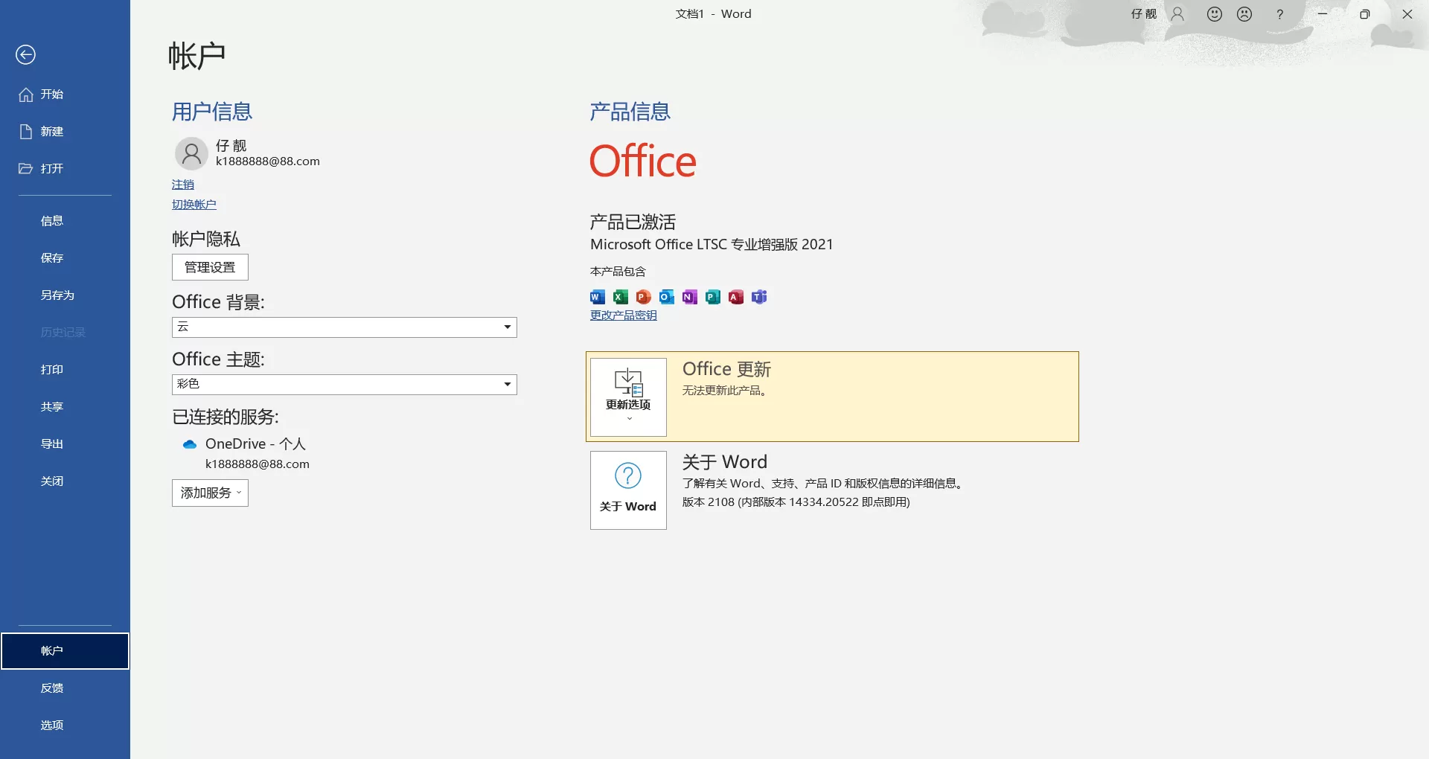Viewport: 1429px width, 759px height.
Task: Click the Access product icon
Action: coord(736,297)
